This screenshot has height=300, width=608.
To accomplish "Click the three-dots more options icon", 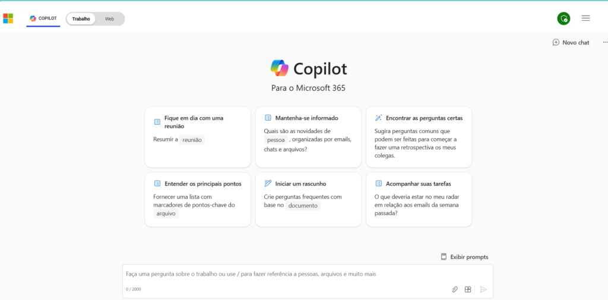I will (605, 42).
